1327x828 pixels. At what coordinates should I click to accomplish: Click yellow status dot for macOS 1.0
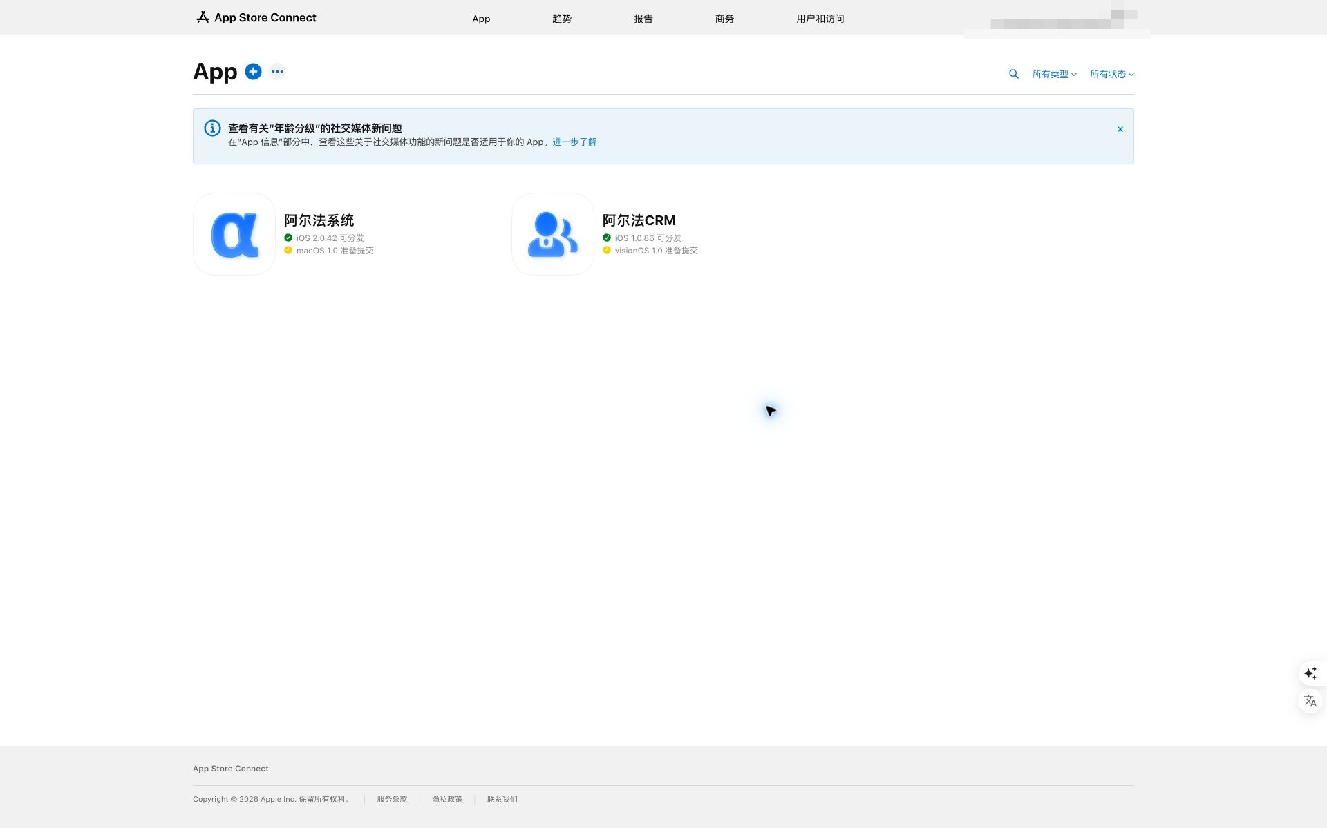288,250
